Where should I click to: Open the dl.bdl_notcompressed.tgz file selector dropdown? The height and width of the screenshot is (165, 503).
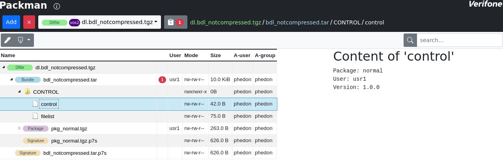coord(100,22)
